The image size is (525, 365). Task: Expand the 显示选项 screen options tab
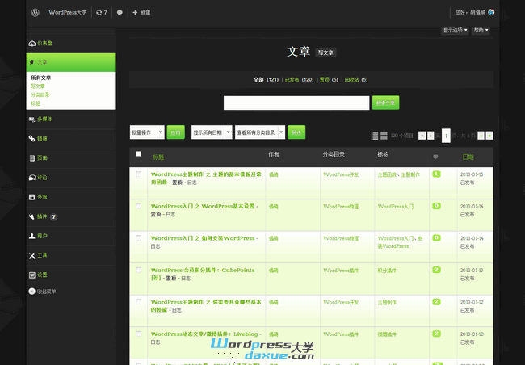click(x=455, y=31)
